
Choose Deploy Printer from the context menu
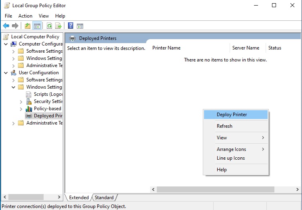pos(236,115)
